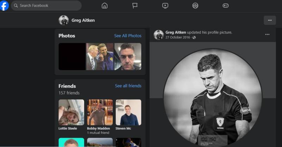
Task: Open the Gaming icon in top bar
Action: click(x=226, y=6)
